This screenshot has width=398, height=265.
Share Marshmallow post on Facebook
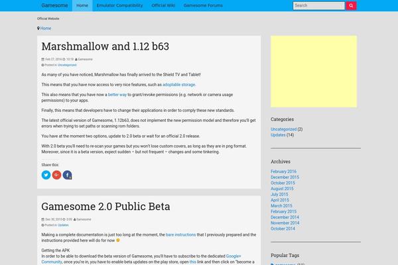(x=67, y=175)
